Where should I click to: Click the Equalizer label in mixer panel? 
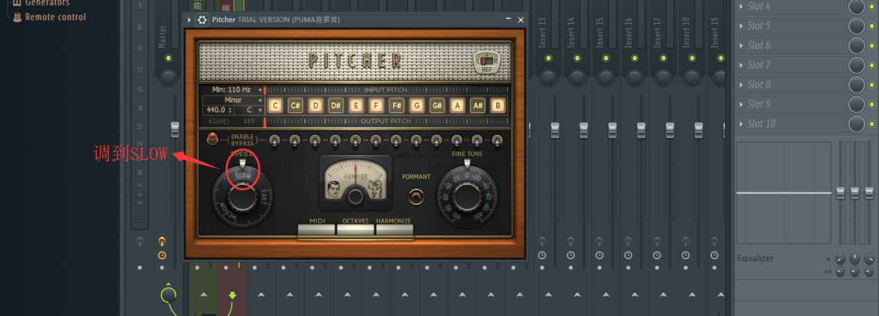point(755,258)
